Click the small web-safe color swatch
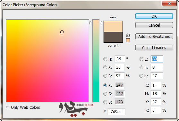Image resolution: width=179 pixels, height=121 pixels. (x=128, y=40)
